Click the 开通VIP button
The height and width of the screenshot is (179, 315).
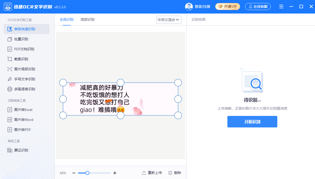[x=228, y=7]
